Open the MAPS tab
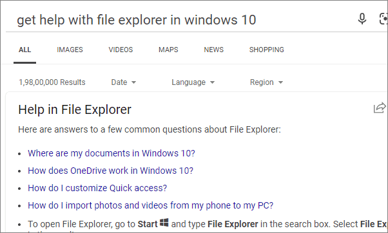This screenshot has height=233, width=388. click(168, 50)
